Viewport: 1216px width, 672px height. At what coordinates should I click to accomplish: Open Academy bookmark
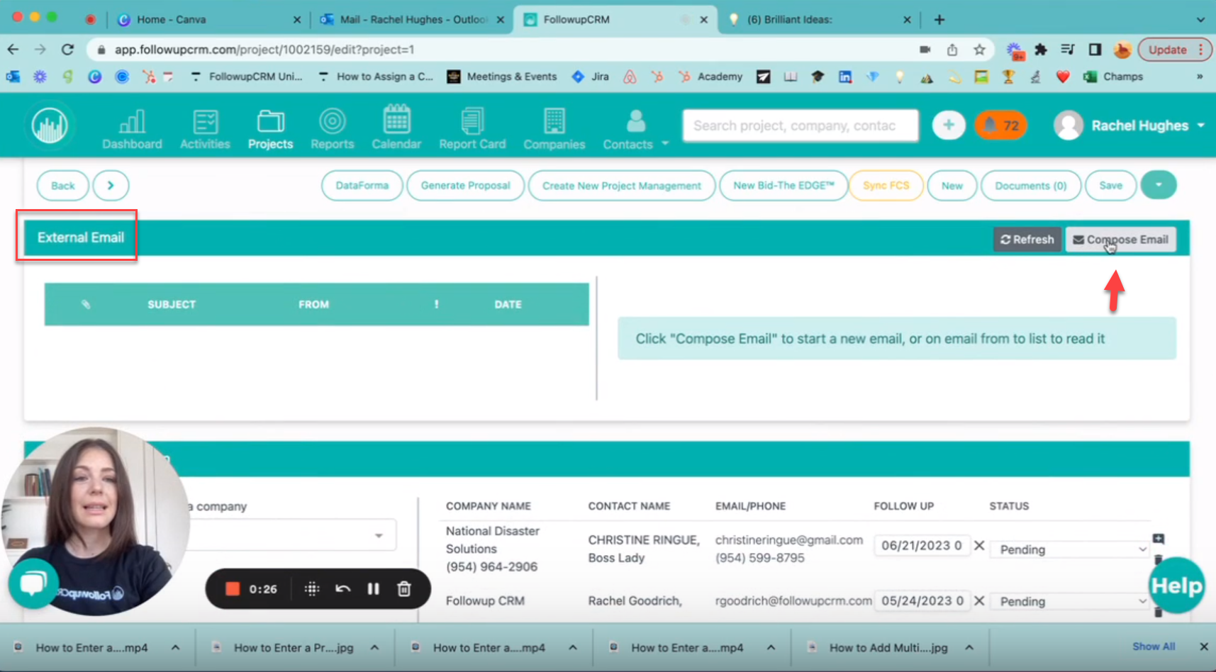tap(710, 77)
